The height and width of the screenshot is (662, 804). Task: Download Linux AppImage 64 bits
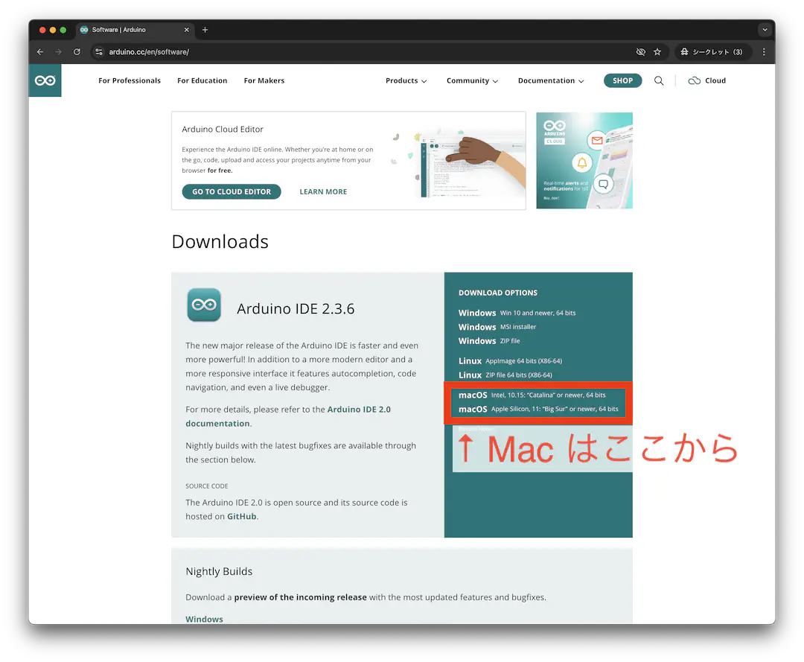tap(510, 360)
